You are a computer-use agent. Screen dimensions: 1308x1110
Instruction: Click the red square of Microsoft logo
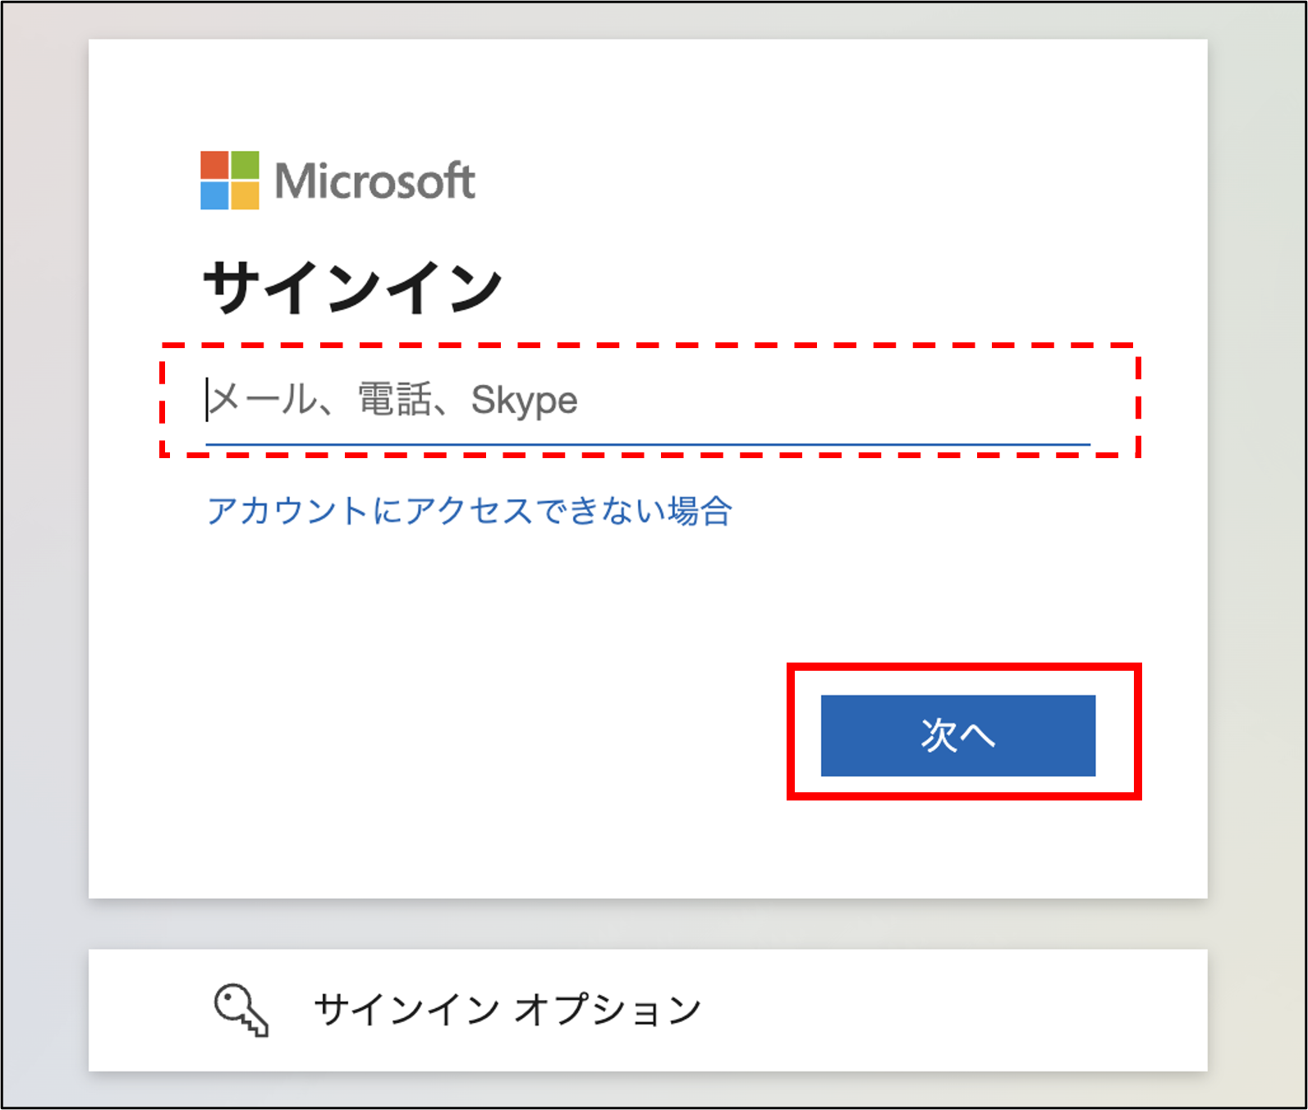(214, 165)
